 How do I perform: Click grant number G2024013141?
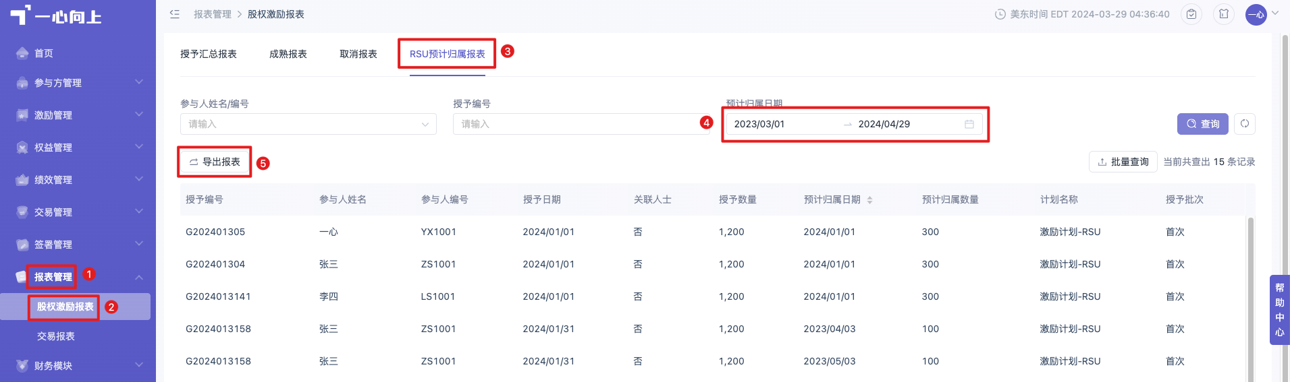[218, 296]
